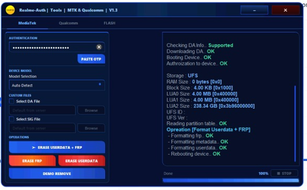Screen dimensions: 307x190
Task: Start ERASE USERDATA + FRP operation
Action: [57, 147]
